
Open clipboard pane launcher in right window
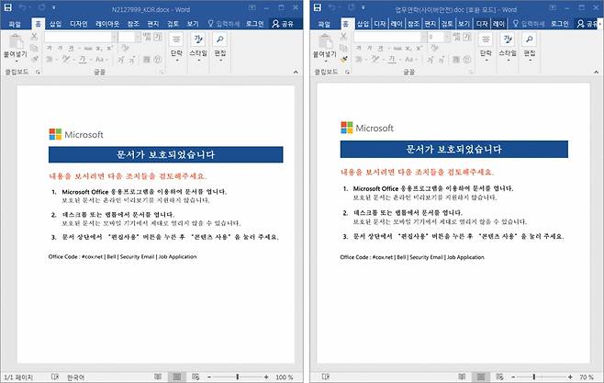(348, 72)
